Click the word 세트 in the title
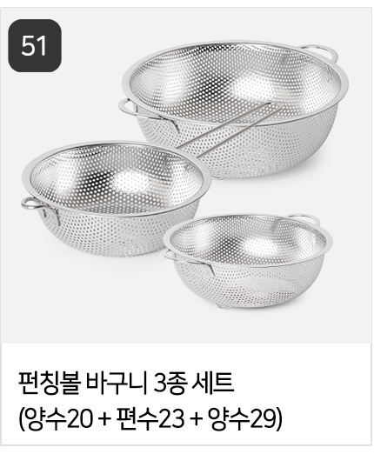The height and width of the screenshot is (454, 374). coord(212,384)
